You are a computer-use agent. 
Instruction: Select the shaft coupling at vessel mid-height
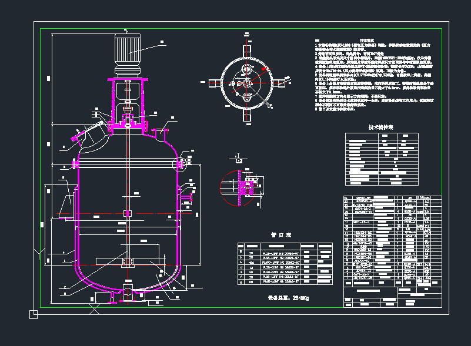126,213
